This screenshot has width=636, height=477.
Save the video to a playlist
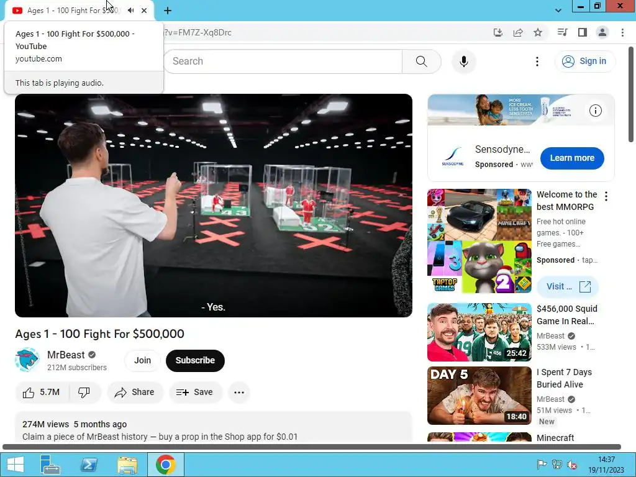[195, 393]
